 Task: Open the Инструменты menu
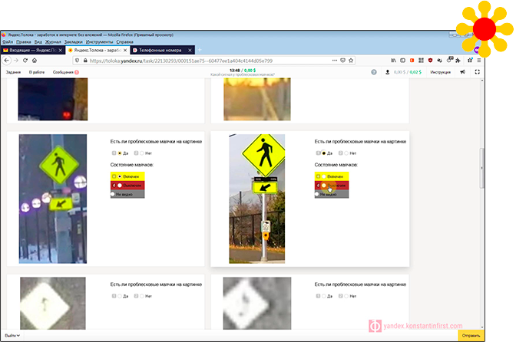pyautogui.click(x=99, y=41)
